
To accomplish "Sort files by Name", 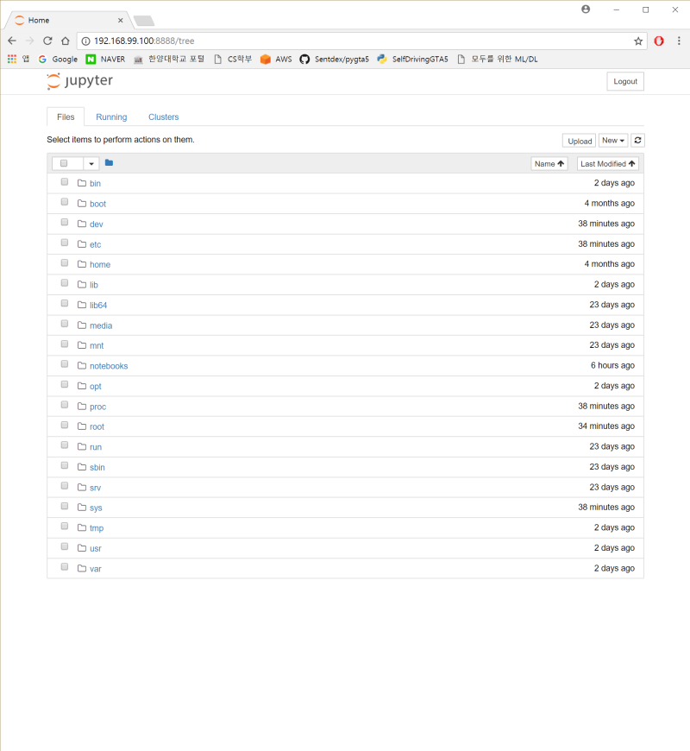I will click(549, 162).
